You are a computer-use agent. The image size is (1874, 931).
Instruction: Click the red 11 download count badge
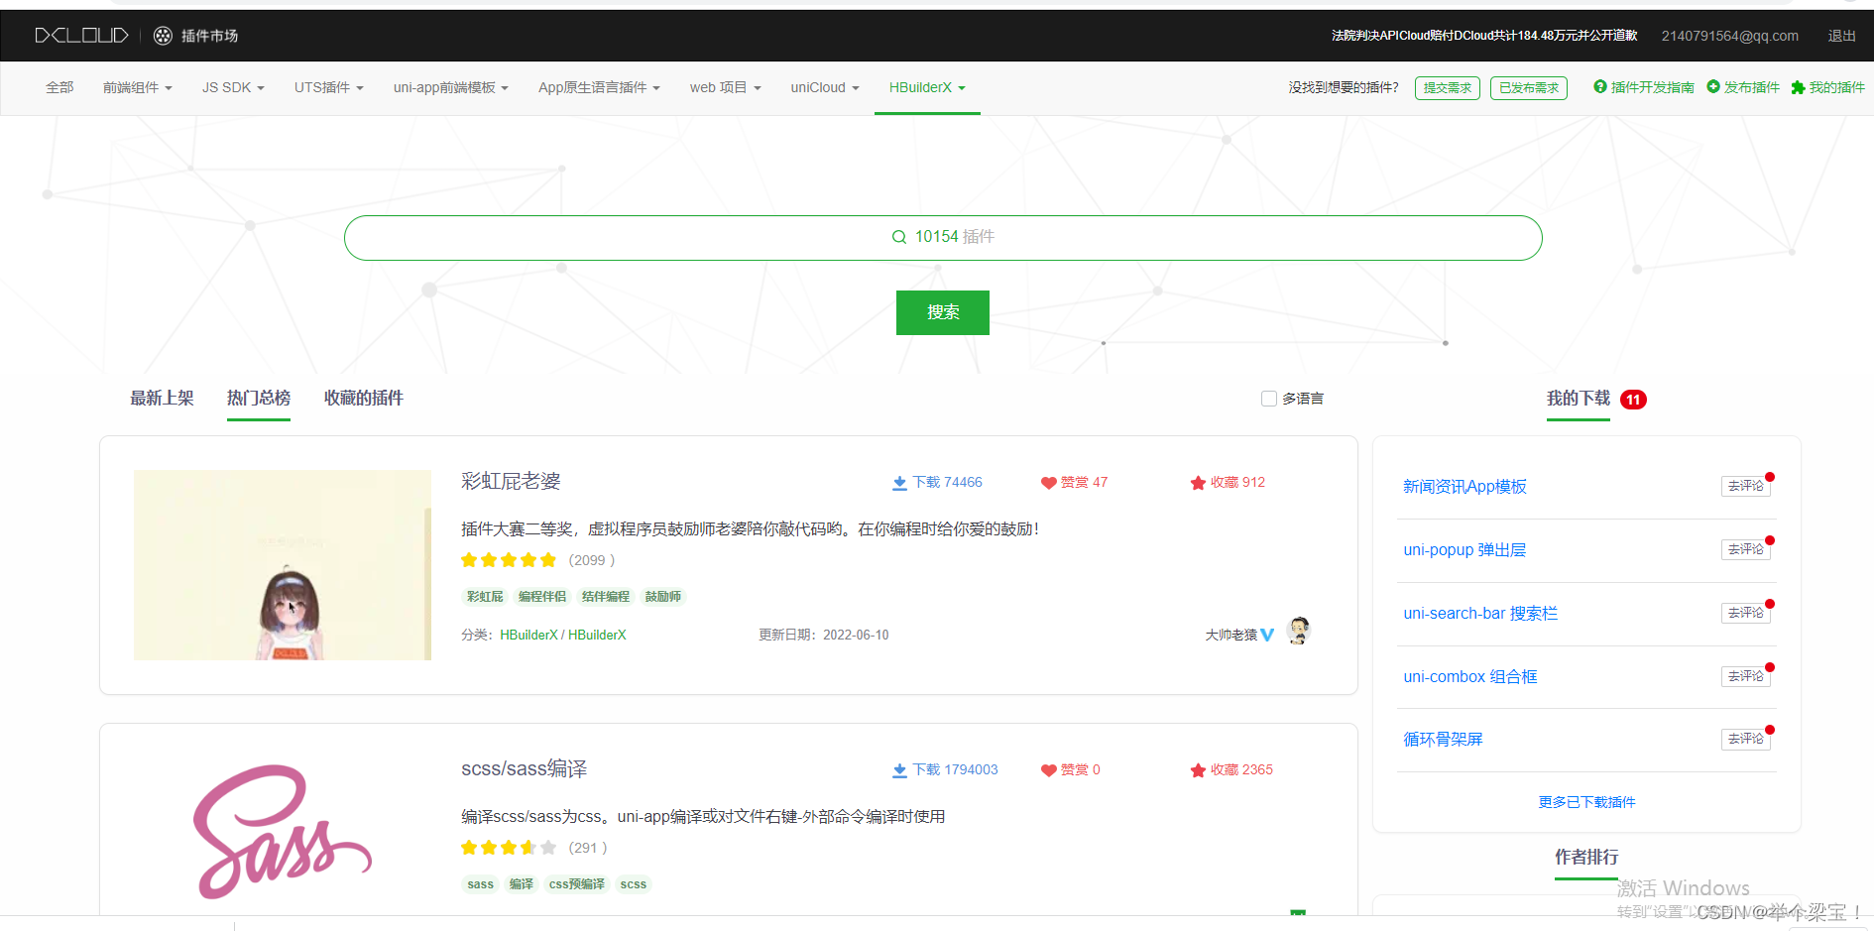tap(1633, 400)
